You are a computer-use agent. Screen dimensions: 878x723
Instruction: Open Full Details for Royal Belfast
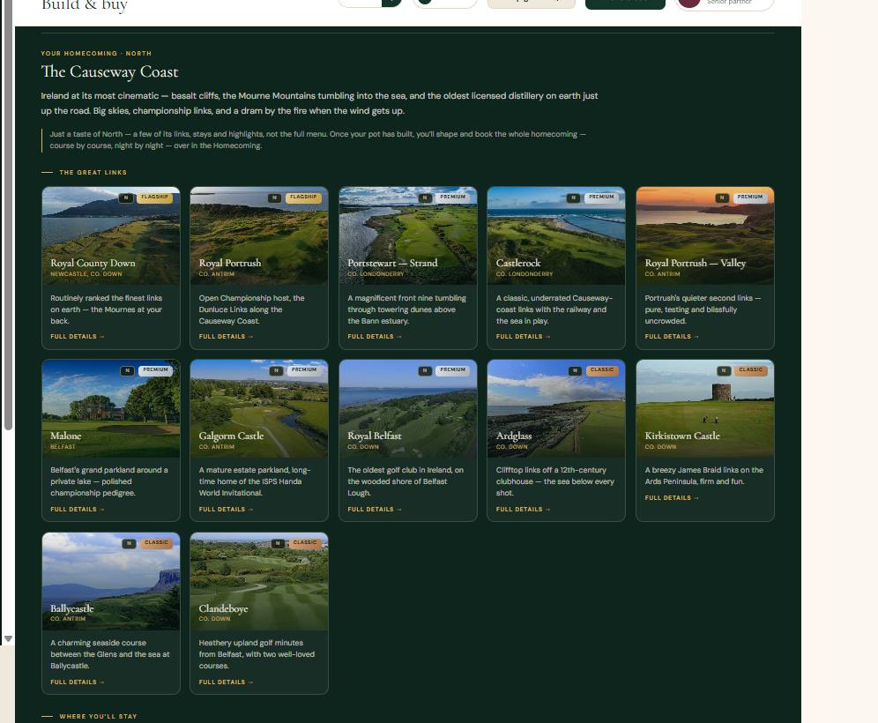(375, 510)
